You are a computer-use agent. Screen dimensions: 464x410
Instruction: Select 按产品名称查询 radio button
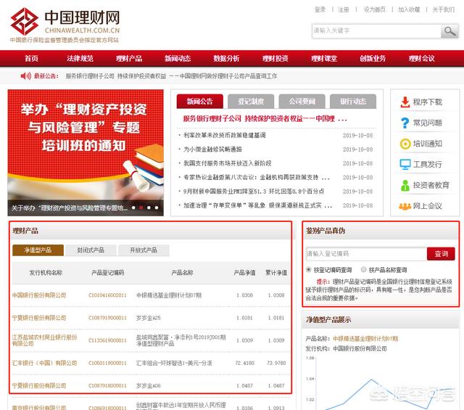(x=363, y=269)
